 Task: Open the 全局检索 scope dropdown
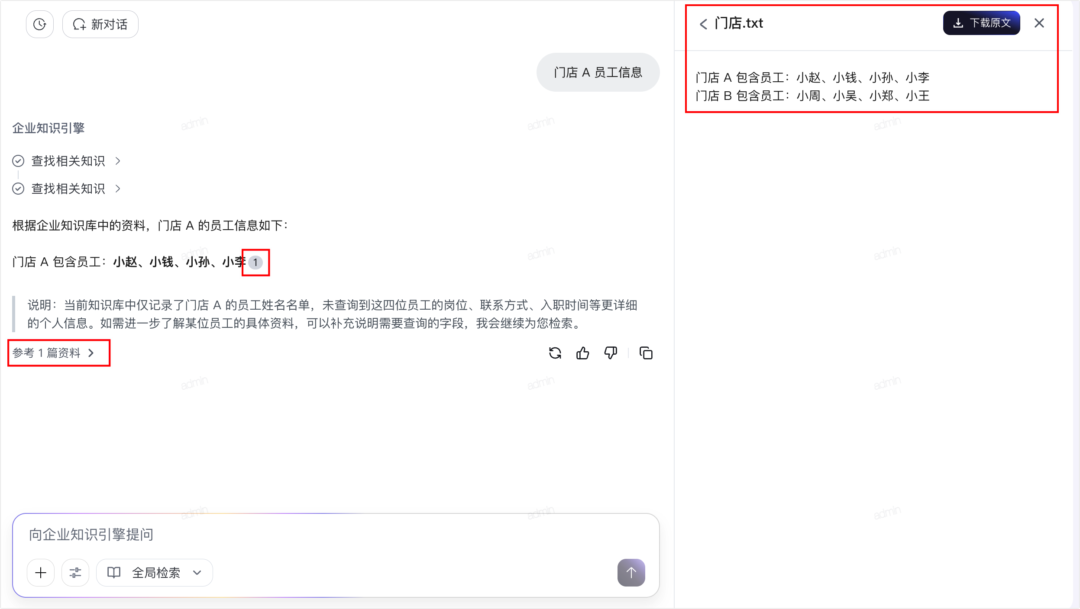155,573
